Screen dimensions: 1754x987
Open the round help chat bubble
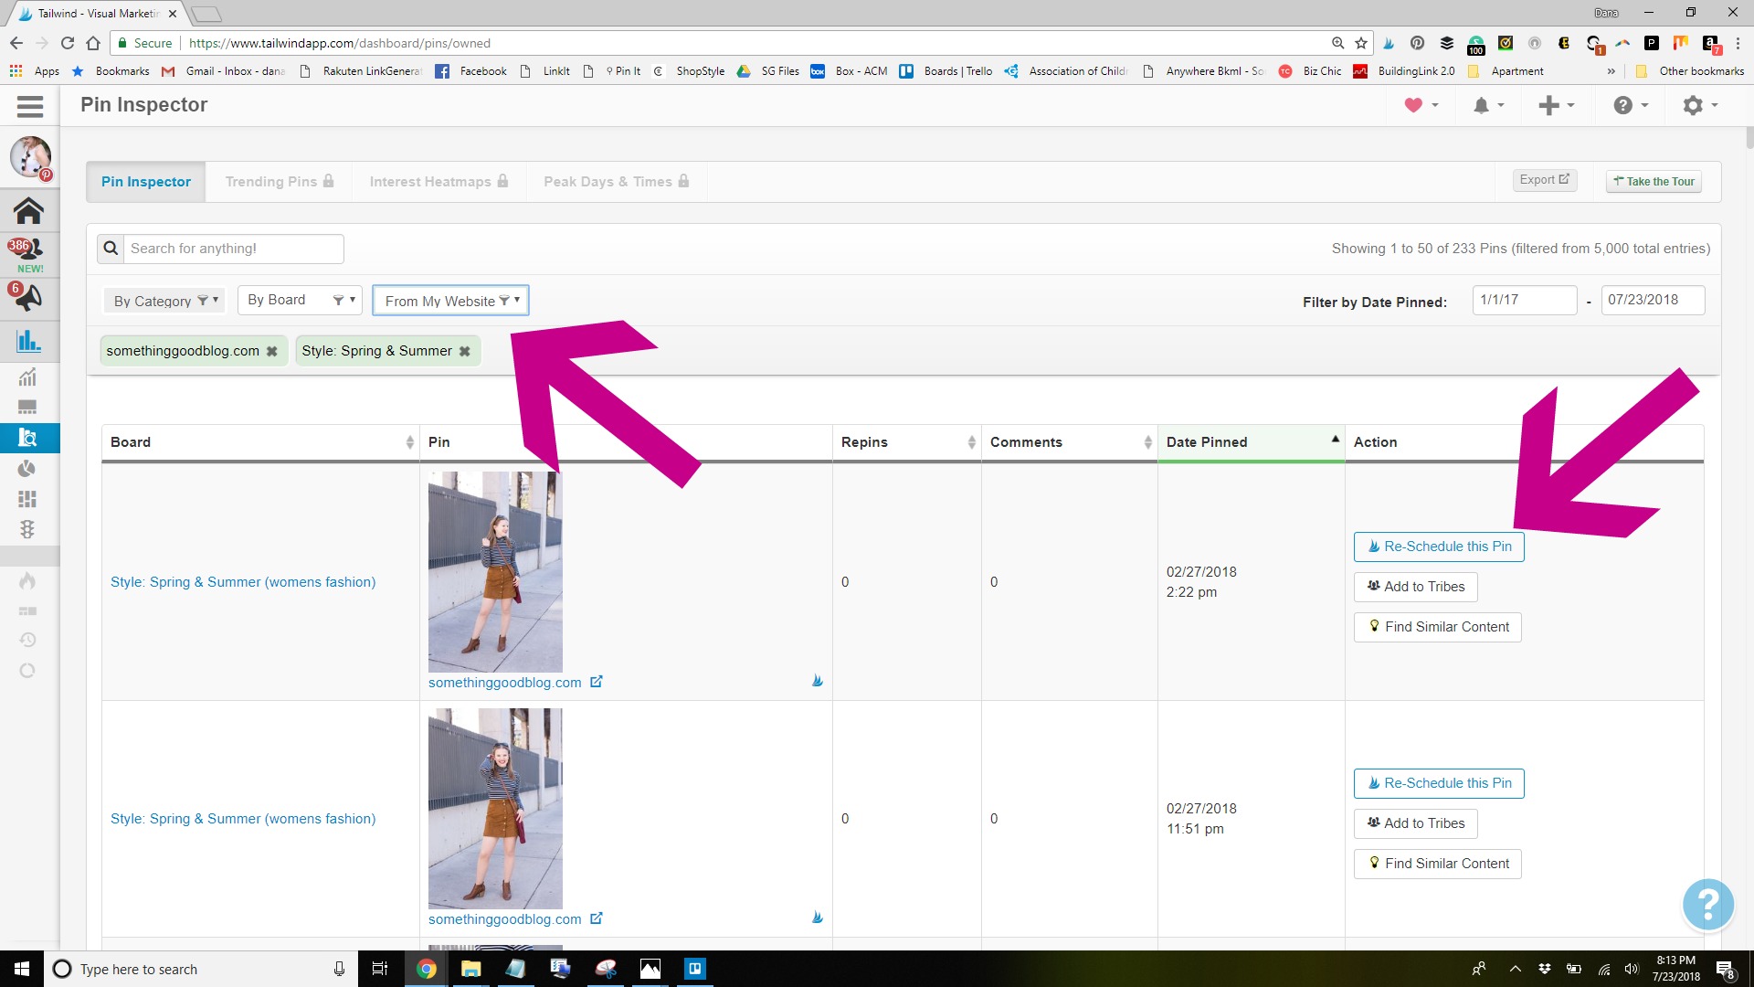(x=1707, y=905)
